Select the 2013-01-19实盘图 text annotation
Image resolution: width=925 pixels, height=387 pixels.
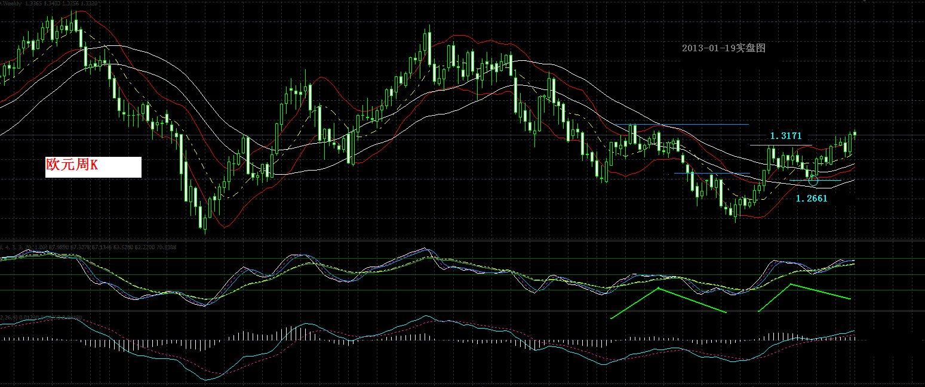[723, 48]
